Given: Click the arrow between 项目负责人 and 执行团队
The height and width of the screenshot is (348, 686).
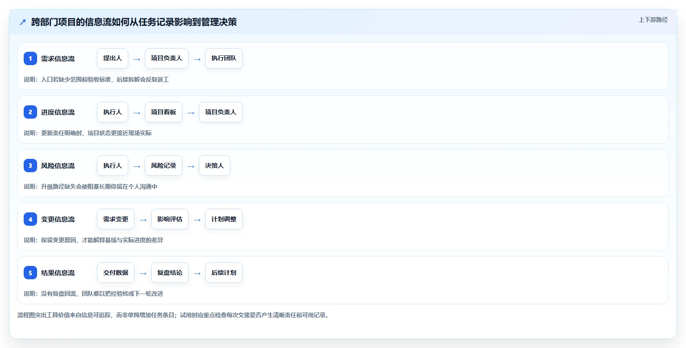Looking at the screenshot, I should (x=197, y=59).
